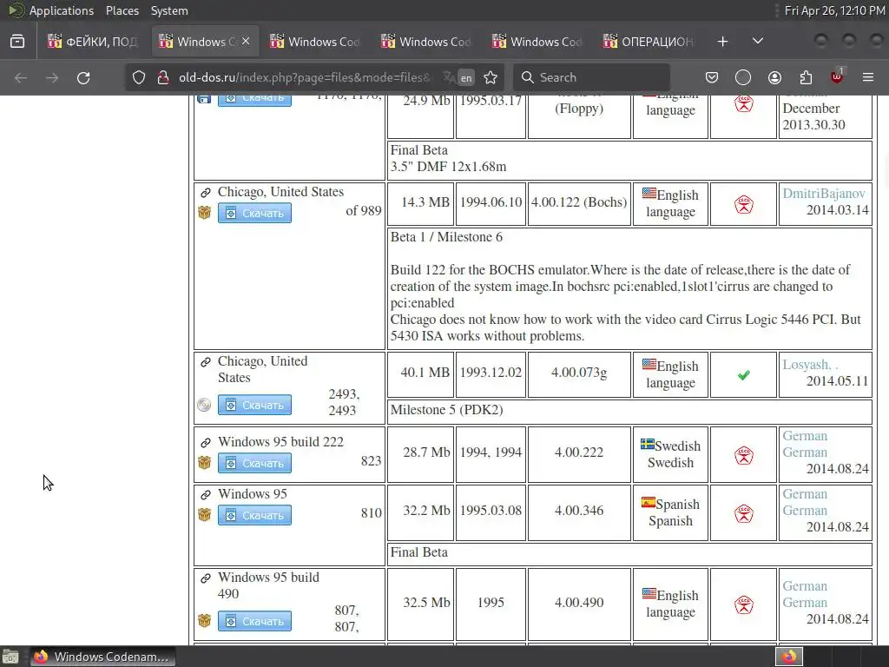Copy the Windows 95 build 490 permalink icon
889x667 pixels.
pyautogui.click(x=205, y=578)
